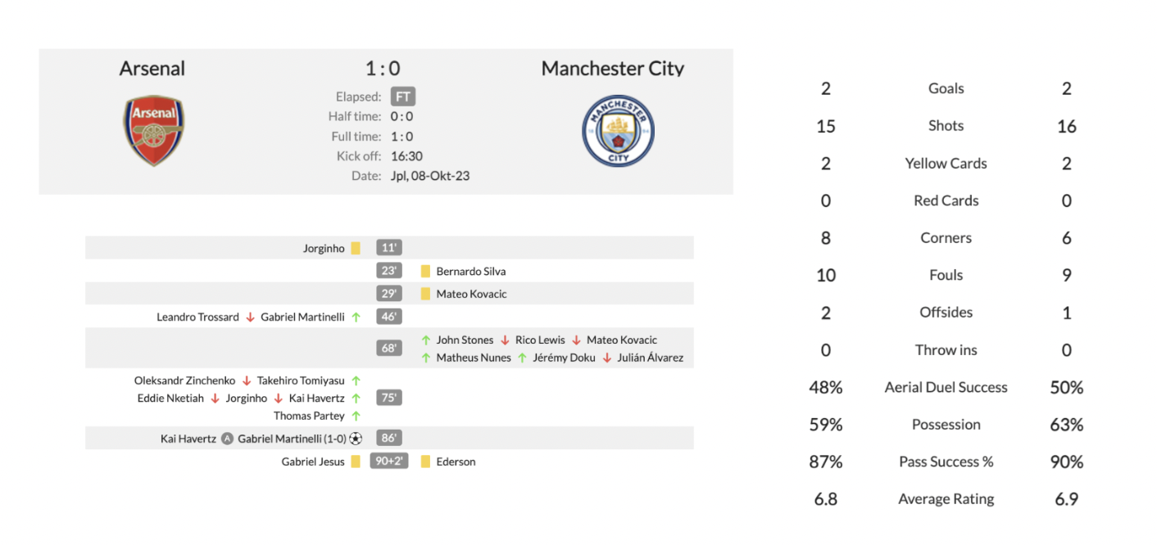
Task: Click the Manchester City team name heading
Action: 613,69
